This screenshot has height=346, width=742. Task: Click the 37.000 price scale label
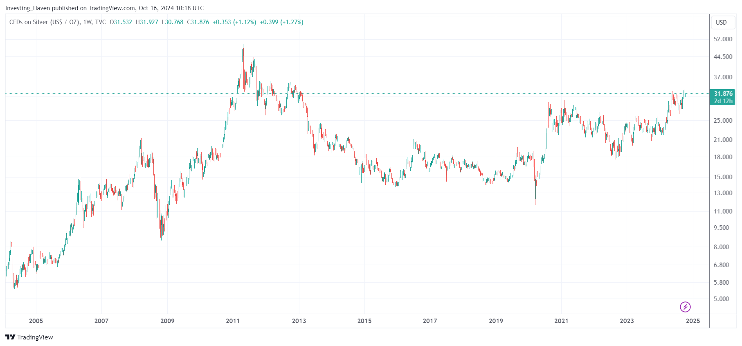point(723,77)
